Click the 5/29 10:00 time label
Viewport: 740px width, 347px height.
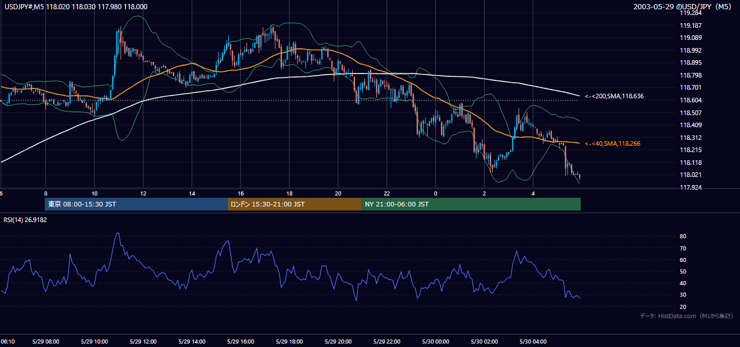pos(94,342)
